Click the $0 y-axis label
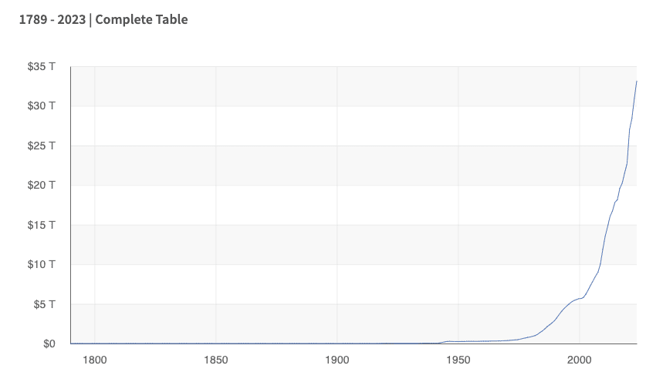Image resolution: width=663 pixels, height=372 pixels. (48, 344)
